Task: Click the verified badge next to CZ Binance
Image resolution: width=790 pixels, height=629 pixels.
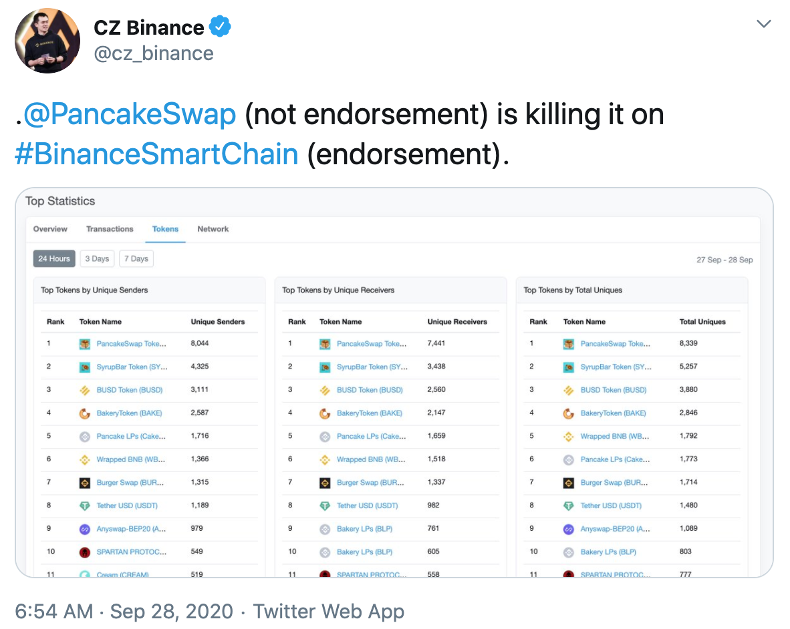Action: 220,27
